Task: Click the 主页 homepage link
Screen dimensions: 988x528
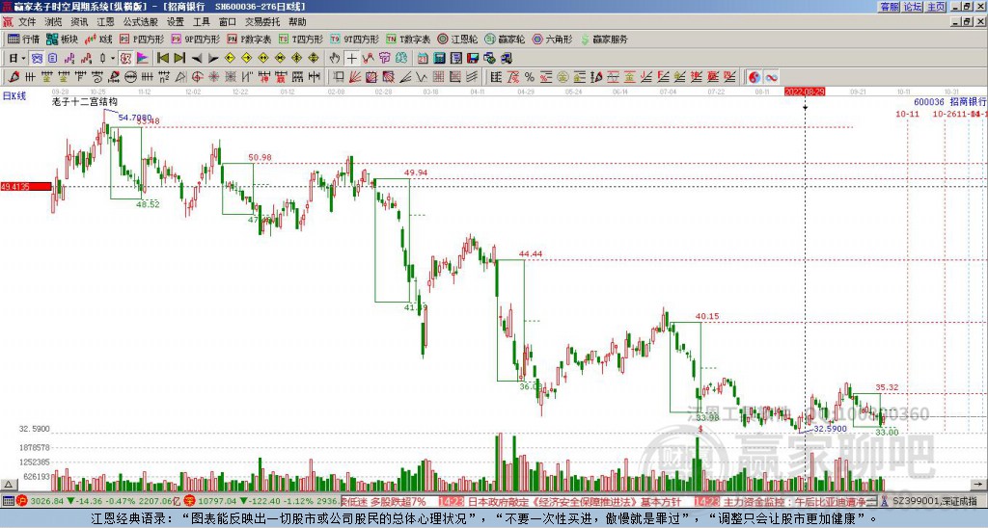Action: [x=936, y=7]
